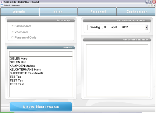Select the Familienaam sort option

tap(21, 26)
